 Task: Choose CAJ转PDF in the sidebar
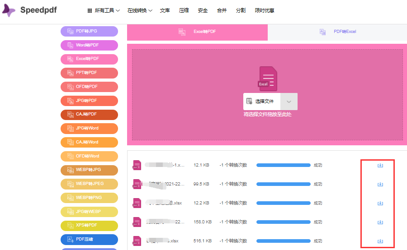coord(89,115)
